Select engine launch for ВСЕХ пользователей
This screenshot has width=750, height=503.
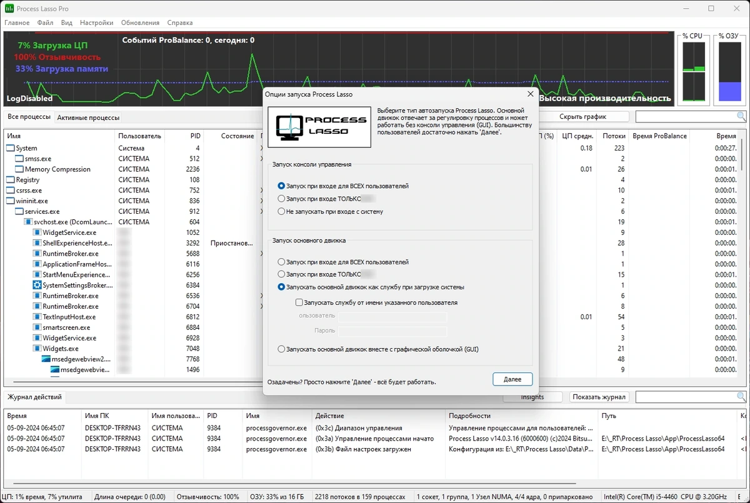pyautogui.click(x=343, y=262)
